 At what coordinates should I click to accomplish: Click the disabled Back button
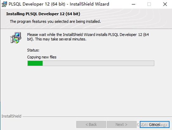pyautogui.click(x=91, y=124)
